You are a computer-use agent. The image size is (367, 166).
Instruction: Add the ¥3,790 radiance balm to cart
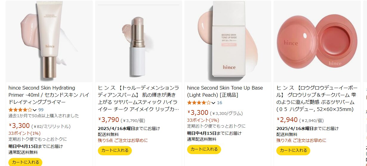click(115, 151)
